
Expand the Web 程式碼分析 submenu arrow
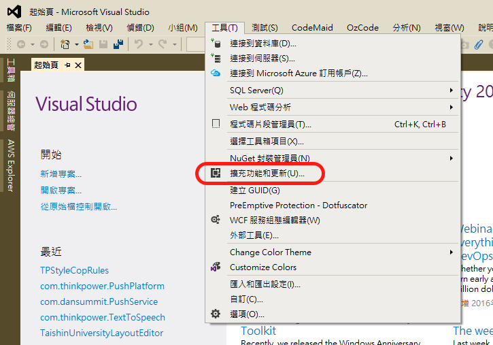pos(452,108)
